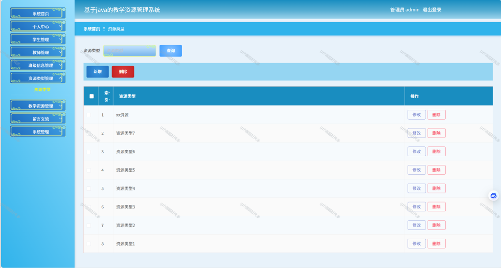Click the 索引 column header
The width and height of the screenshot is (501, 268).
(x=107, y=96)
